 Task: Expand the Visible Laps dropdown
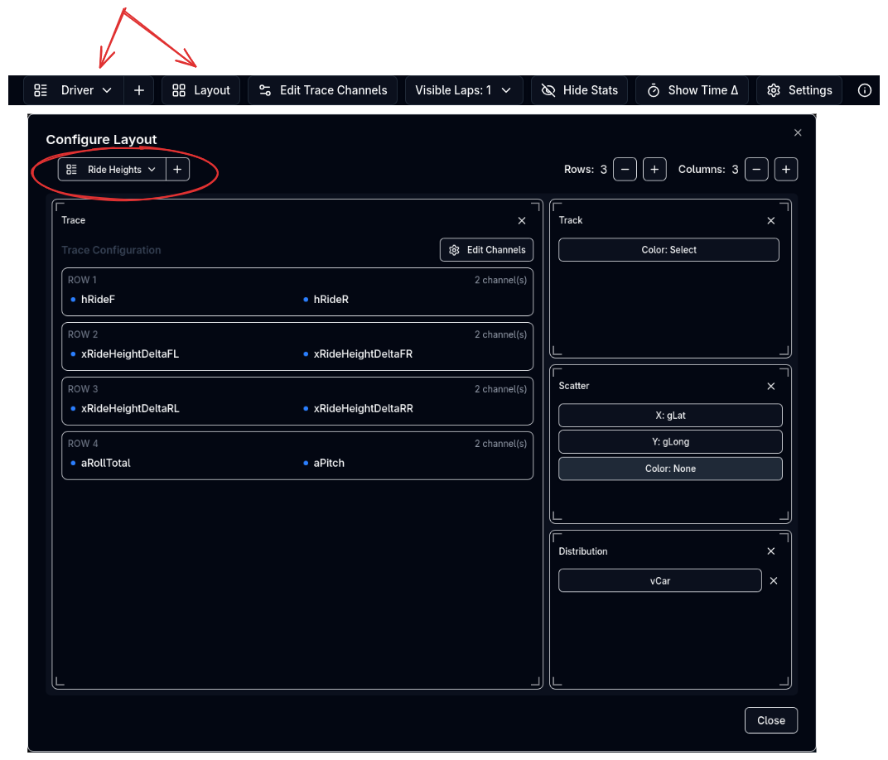tap(464, 90)
